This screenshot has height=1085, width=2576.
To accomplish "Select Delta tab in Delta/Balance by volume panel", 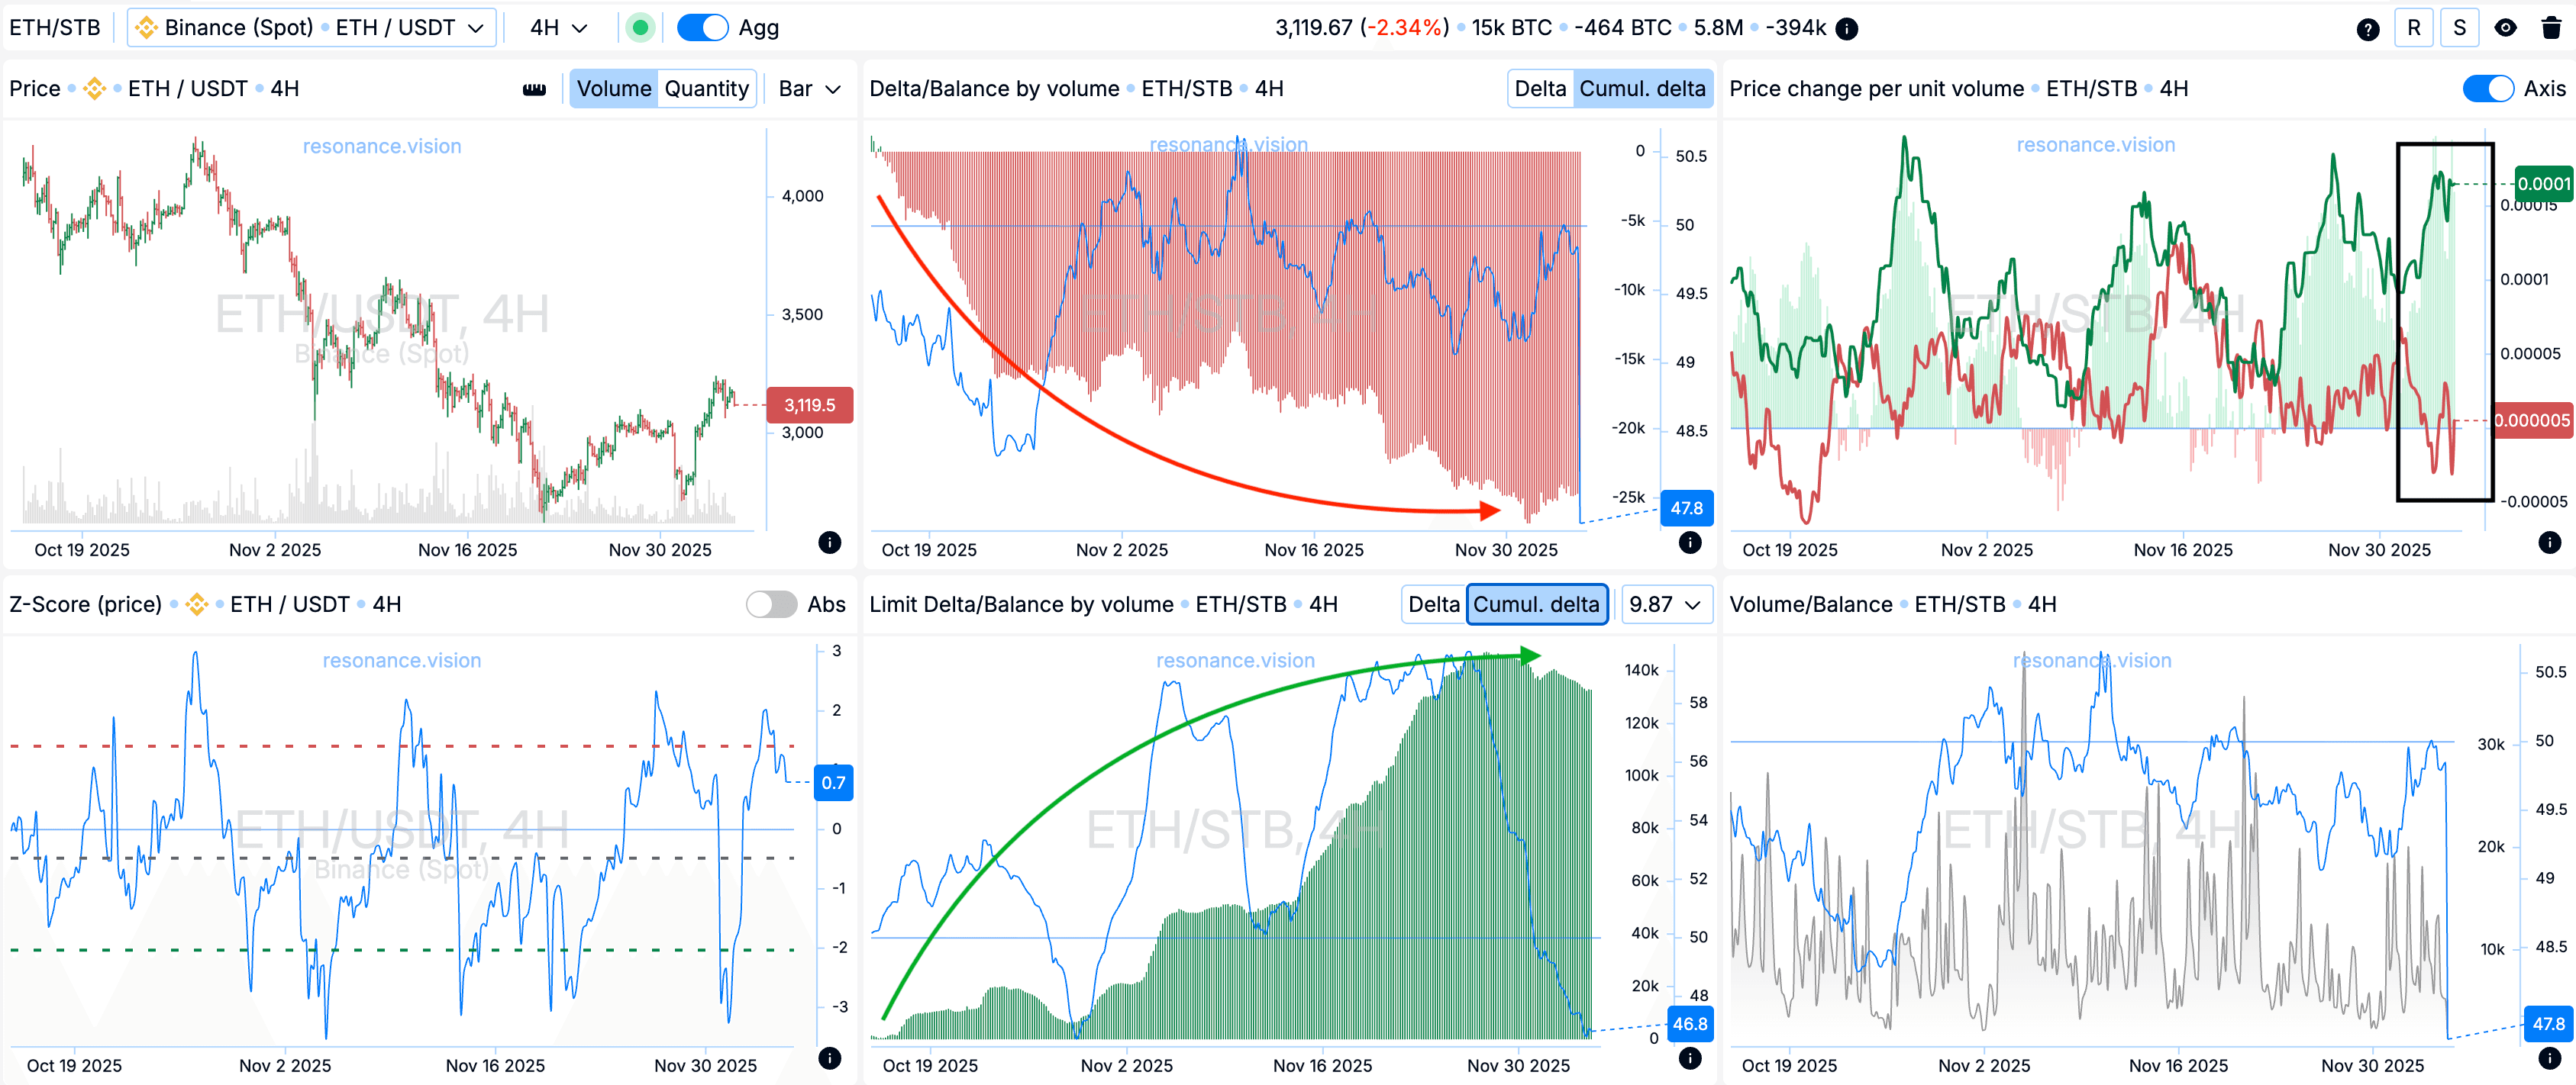I will 1539,89.
